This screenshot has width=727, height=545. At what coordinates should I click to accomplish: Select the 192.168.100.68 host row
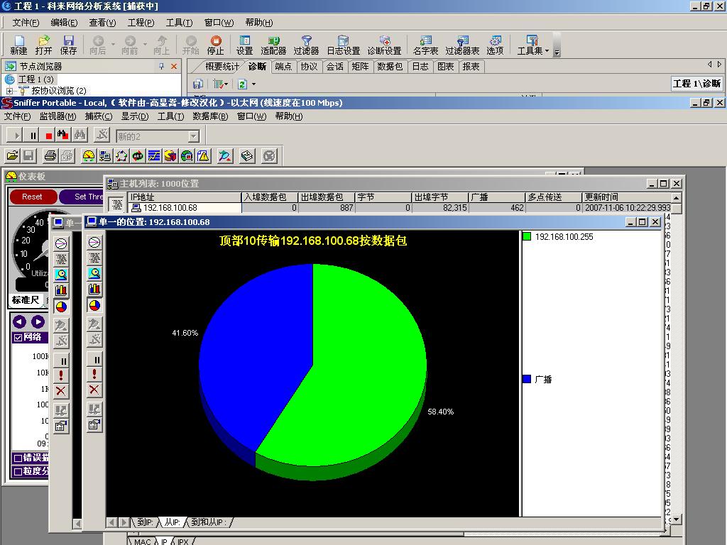tap(170, 208)
